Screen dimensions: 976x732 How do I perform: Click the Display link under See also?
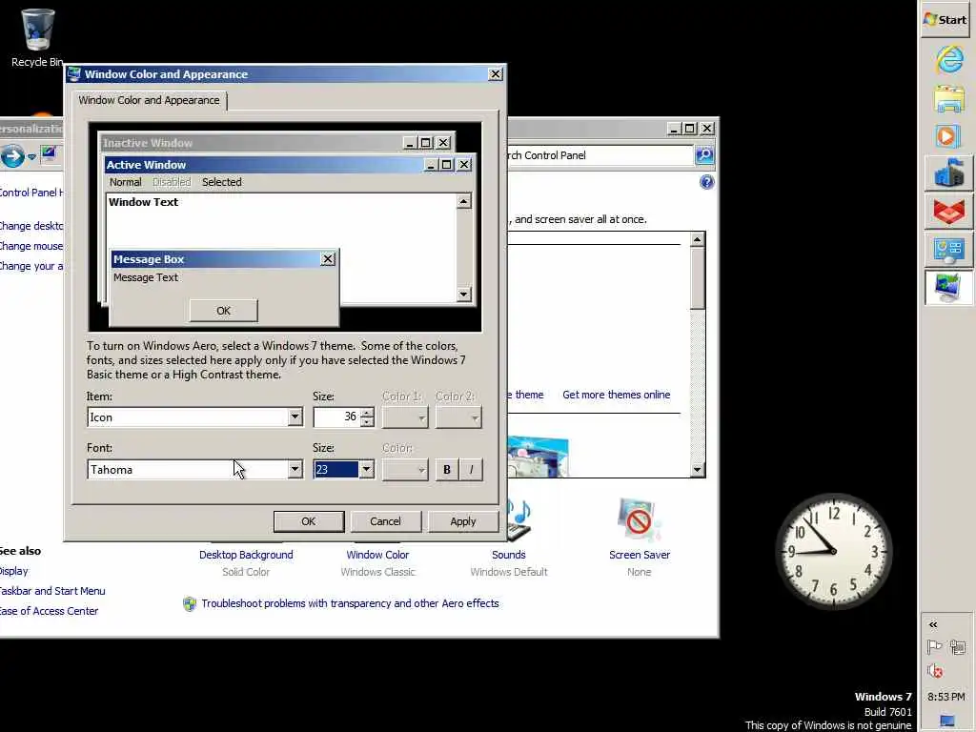pos(13,571)
